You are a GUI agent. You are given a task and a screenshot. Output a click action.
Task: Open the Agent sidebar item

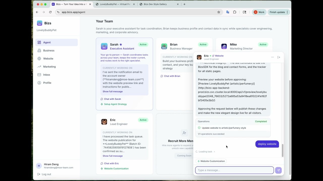[x=57, y=42]
